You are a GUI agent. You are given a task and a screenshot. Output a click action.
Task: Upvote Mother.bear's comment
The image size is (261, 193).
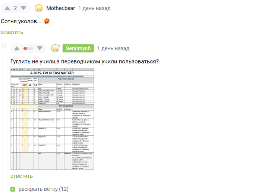click(x=7, y=8)
